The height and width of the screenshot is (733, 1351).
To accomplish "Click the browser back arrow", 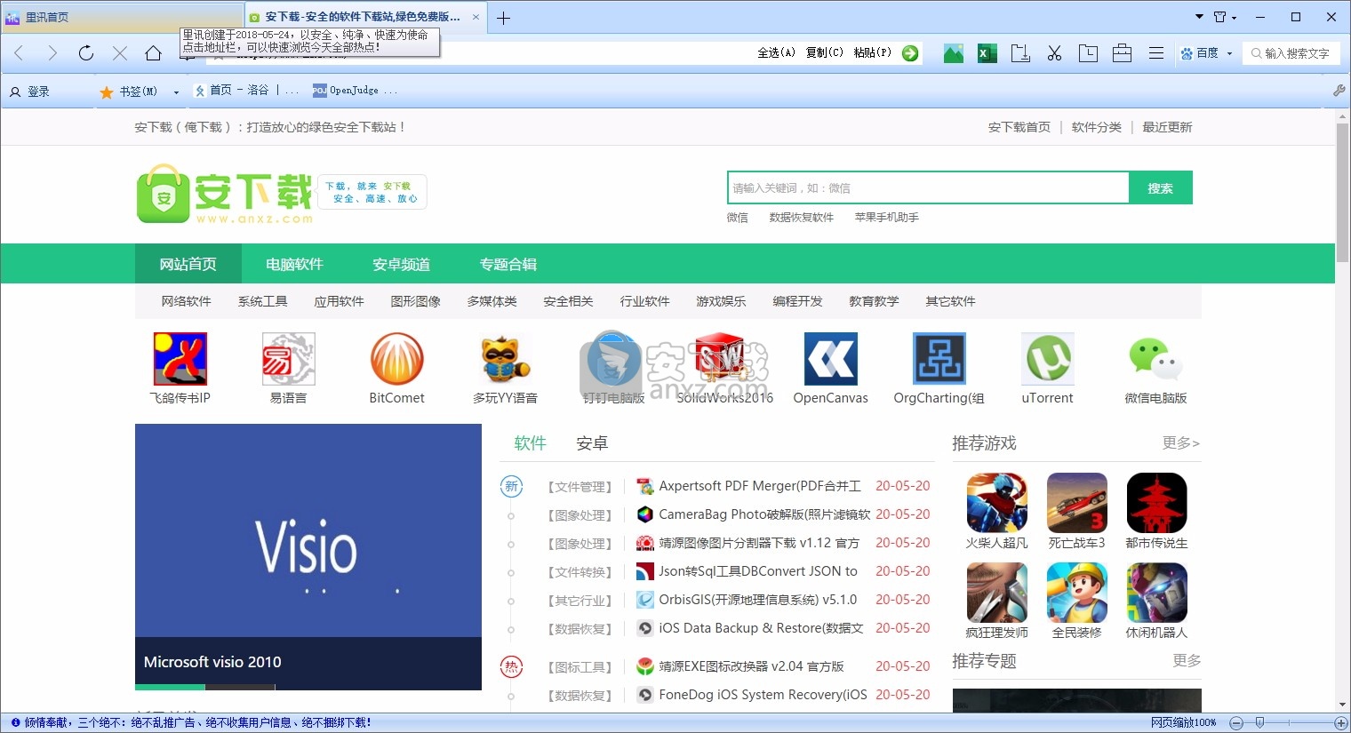I will click(19, 53).
